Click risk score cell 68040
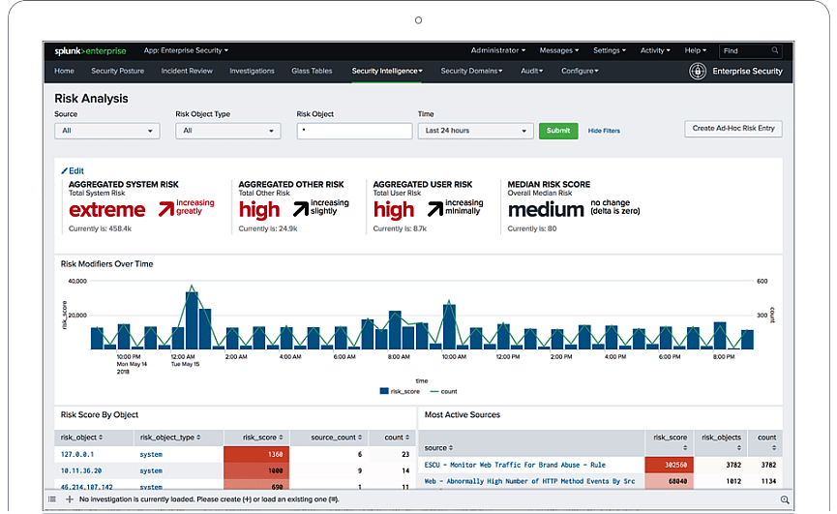The height and width of the screenshot is (514, 837). (670, 481)
